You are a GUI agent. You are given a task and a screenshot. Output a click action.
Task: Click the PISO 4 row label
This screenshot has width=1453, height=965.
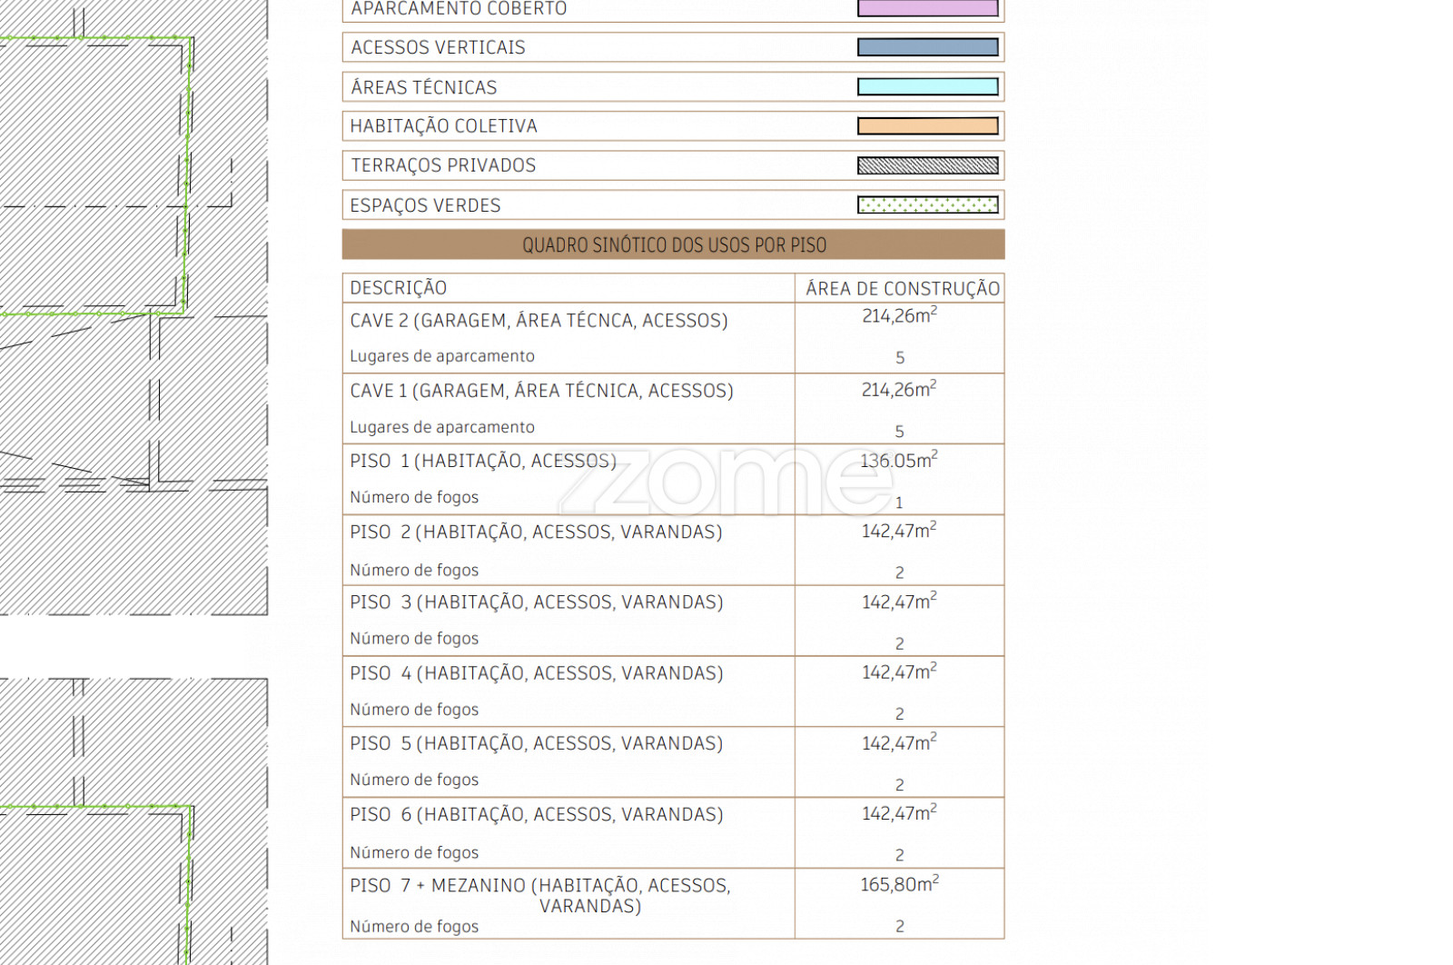point(536,673)
